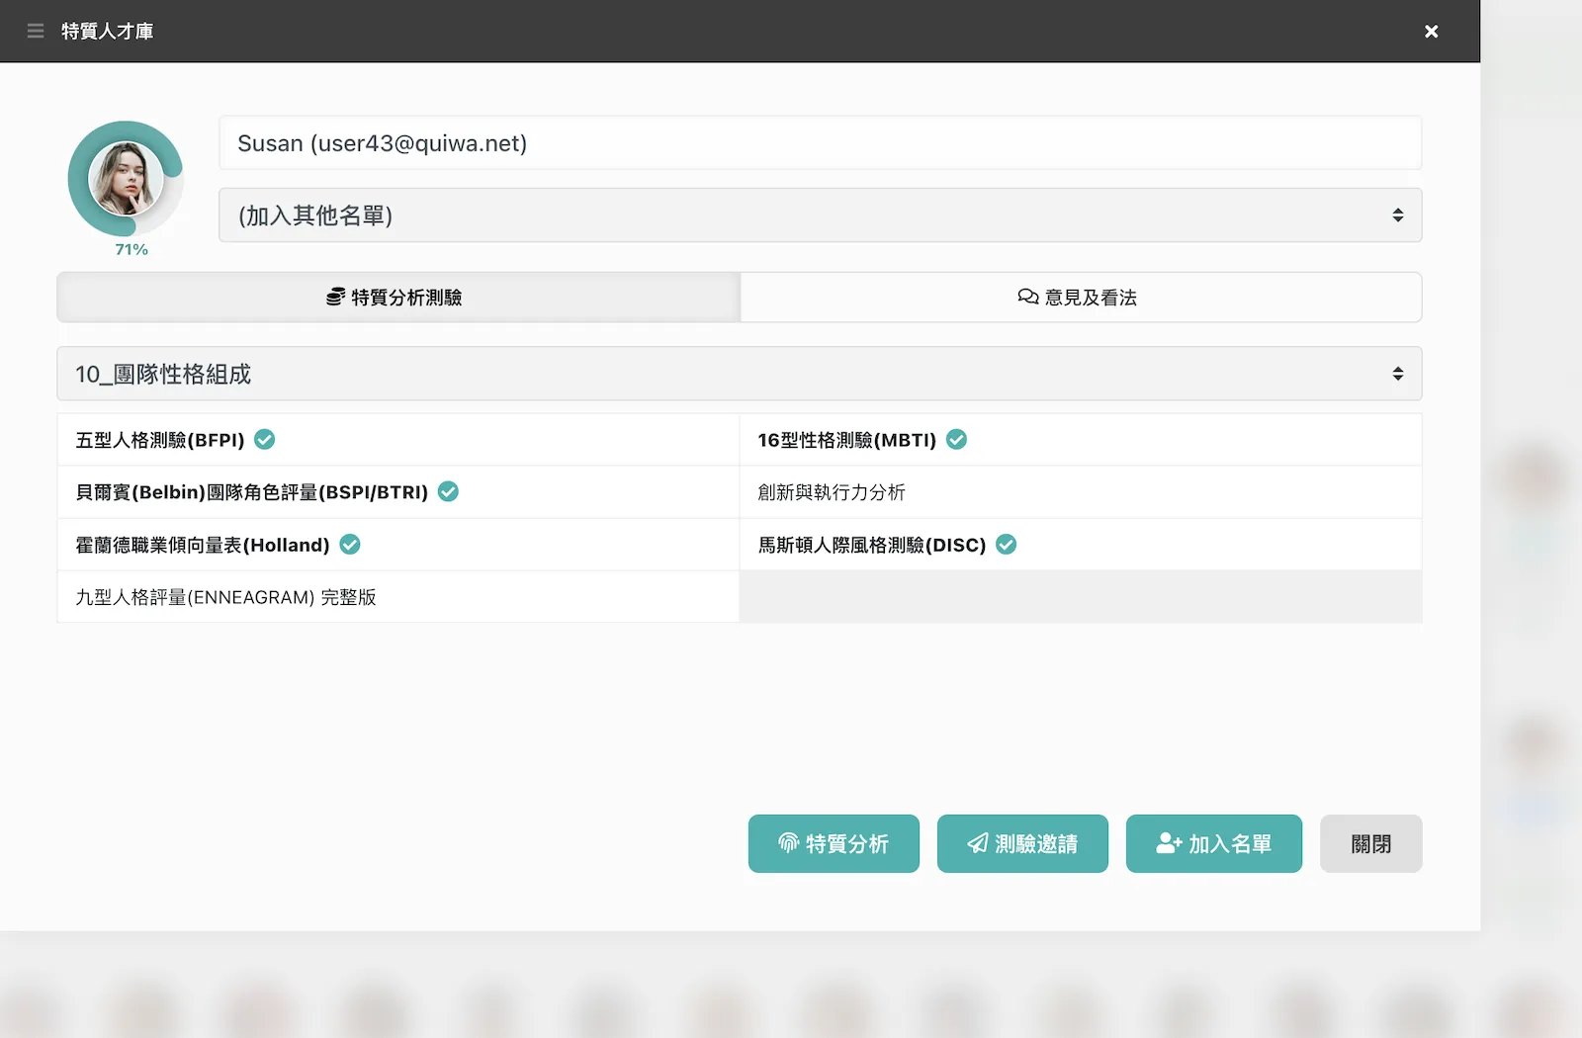Select 五型人格測驗(BFPI) row
Screen dimensions: 1582x1038
pos(398,440)
